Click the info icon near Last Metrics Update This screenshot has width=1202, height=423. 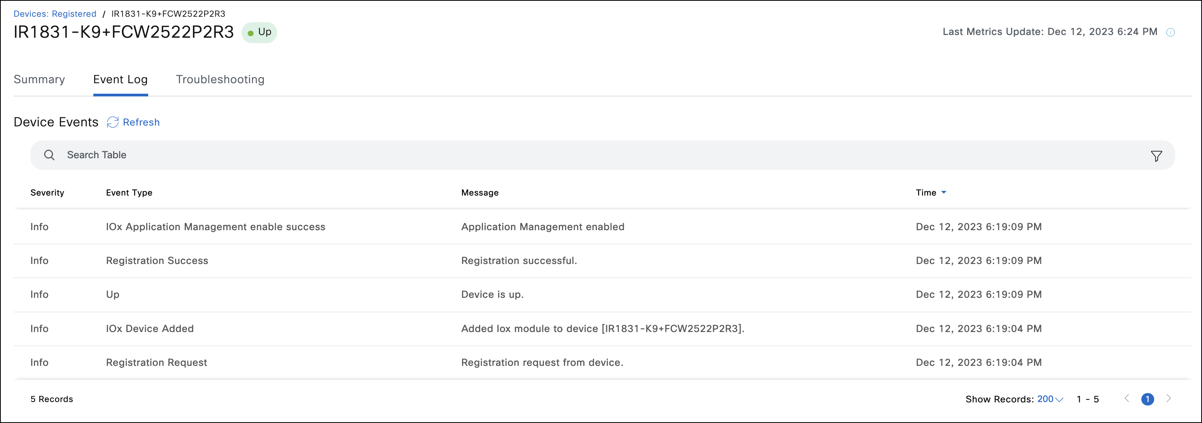[1171, 32]
